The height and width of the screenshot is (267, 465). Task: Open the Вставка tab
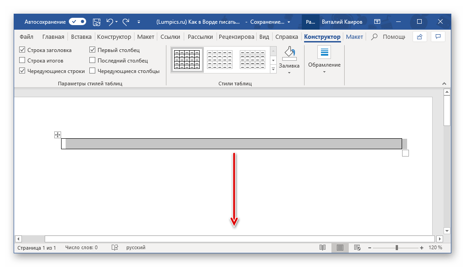[81, 37]
